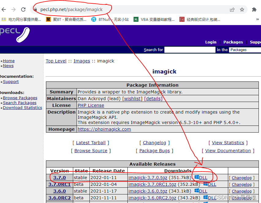
Task: Open version 3.6.0RC2 release link
Action: (x=60, y=198)
